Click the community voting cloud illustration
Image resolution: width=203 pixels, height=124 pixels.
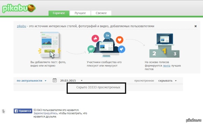(106, 45)
